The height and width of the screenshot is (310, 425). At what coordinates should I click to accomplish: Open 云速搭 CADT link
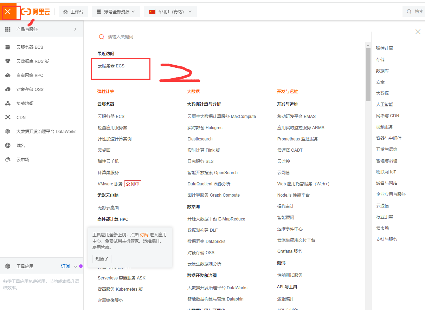click(290, 150)
